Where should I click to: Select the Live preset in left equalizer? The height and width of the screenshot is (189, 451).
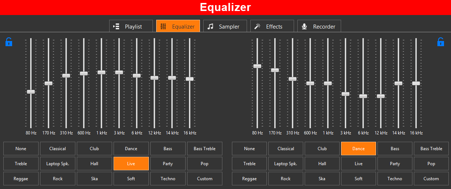point(131,164)
